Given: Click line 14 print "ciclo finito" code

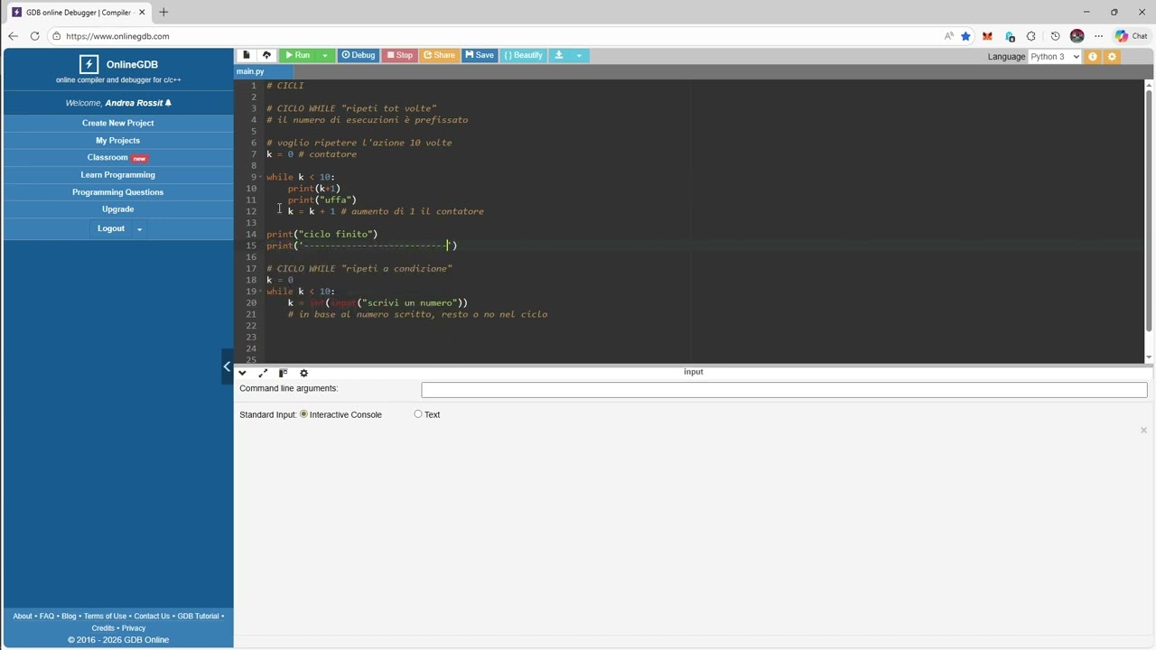Looking at the screenshot, I should click(322, 234).
